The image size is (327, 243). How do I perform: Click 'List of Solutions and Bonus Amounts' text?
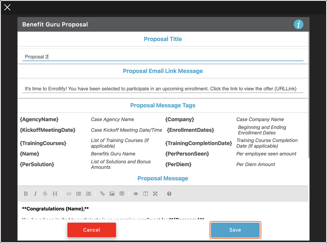121,164
